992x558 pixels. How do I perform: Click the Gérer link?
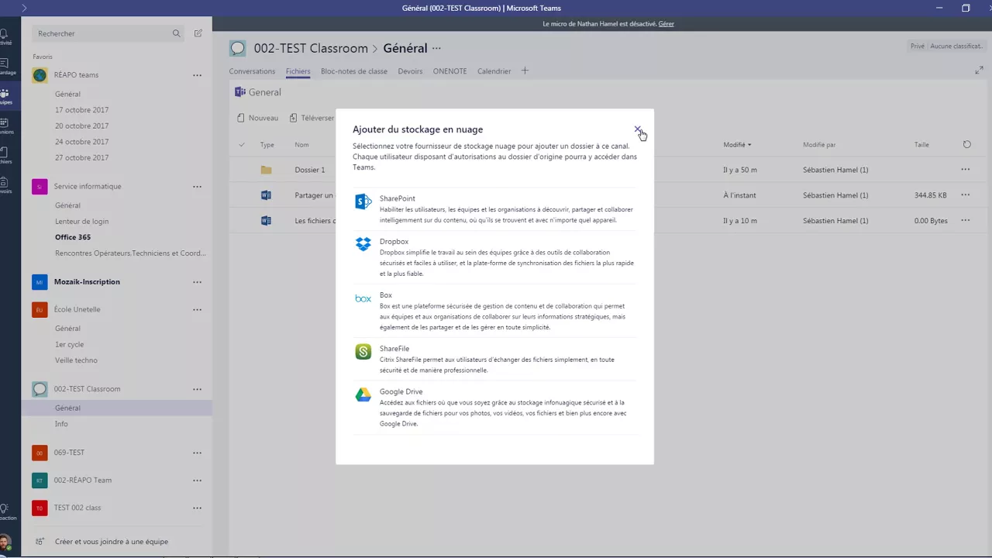666,24
